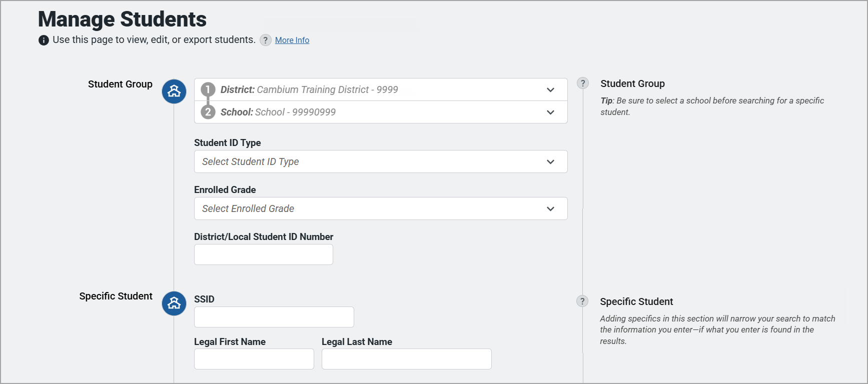Click into the SSID text box
Image resolution: width=868 pixels, height=384 pixels.
(x=274, y=317)
